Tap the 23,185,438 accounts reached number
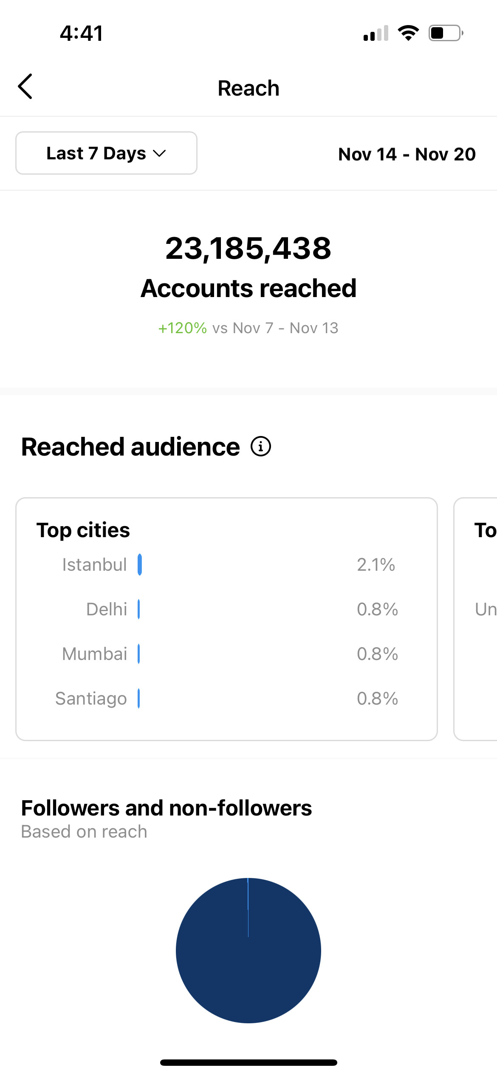Image resolution: width=497 pixels, height=1076 pixels. tap(248, 248)
